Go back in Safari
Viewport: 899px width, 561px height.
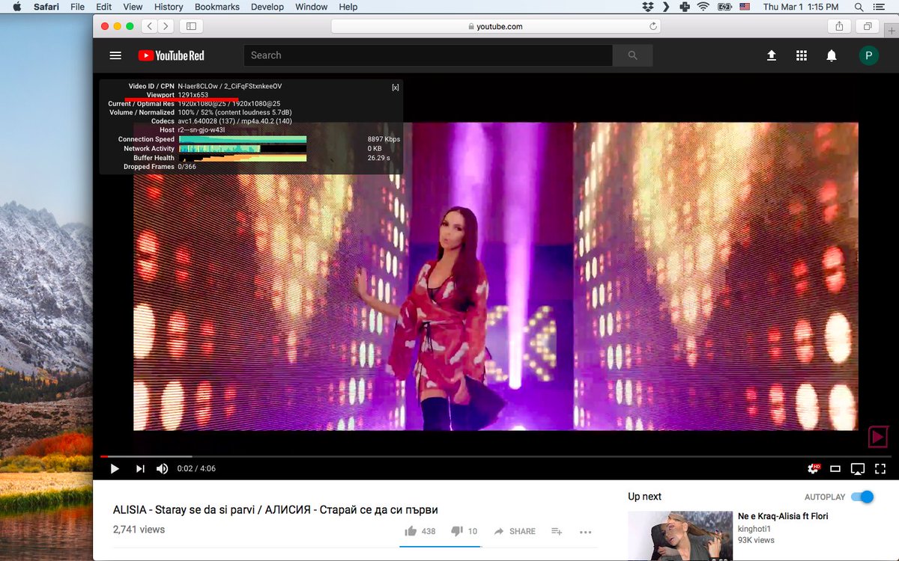pyautogui.click(x=149, y=26)
